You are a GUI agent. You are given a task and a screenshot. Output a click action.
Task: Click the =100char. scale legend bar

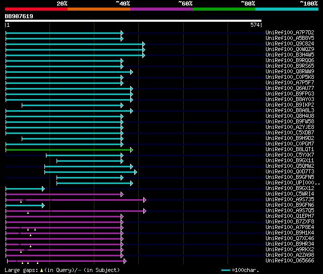tap(226, 270)
